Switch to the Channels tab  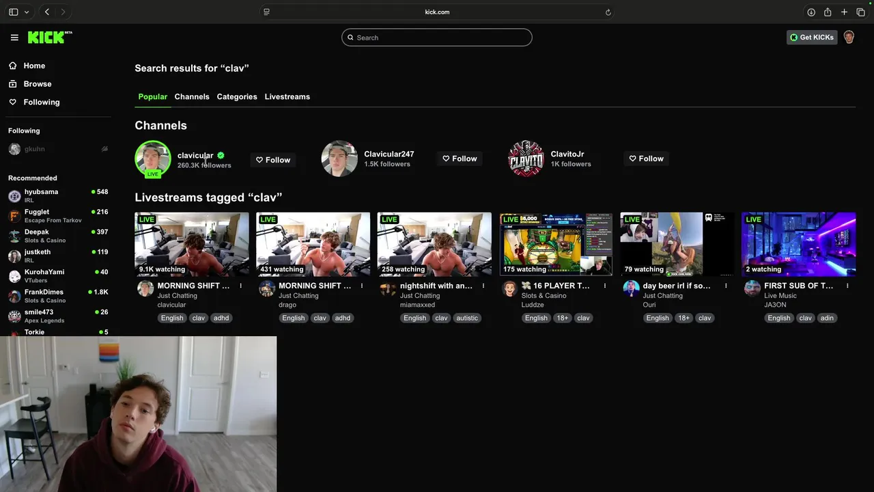coord(192,97)
